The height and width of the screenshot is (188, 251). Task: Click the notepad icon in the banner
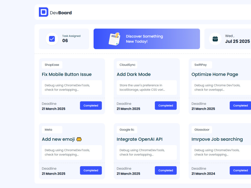point(114,39)
